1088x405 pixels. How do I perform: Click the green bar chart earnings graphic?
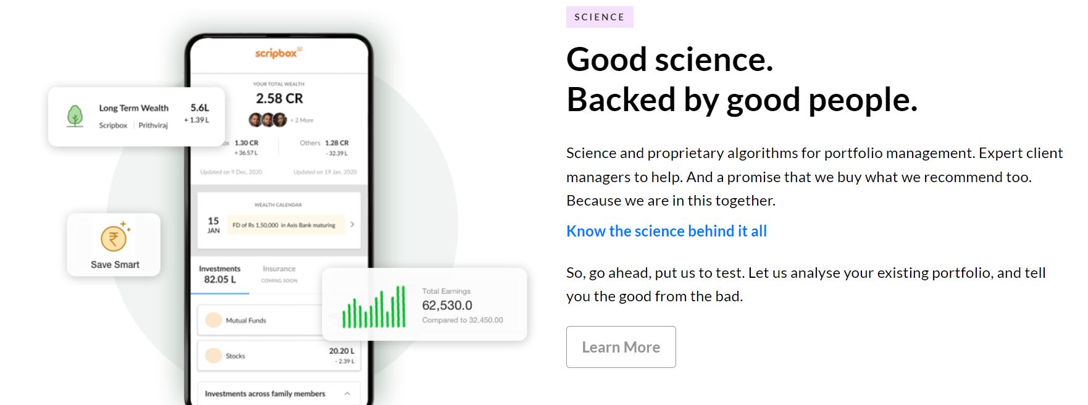pos(374,306)
